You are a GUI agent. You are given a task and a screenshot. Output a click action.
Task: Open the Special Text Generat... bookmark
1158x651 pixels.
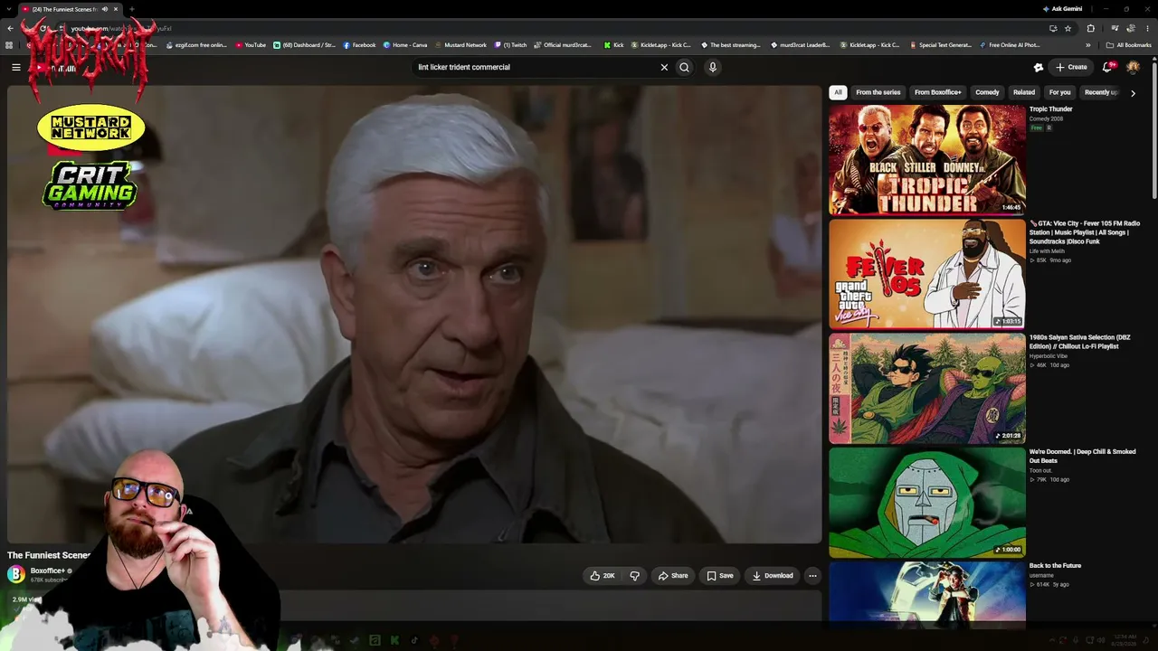941,45
